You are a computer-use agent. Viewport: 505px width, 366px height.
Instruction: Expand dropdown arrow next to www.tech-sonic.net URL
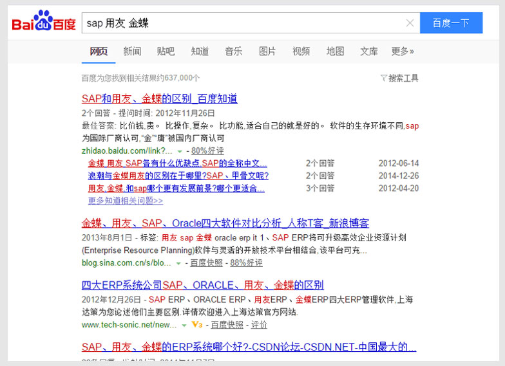pyautogui.click(x=184, y=325)
